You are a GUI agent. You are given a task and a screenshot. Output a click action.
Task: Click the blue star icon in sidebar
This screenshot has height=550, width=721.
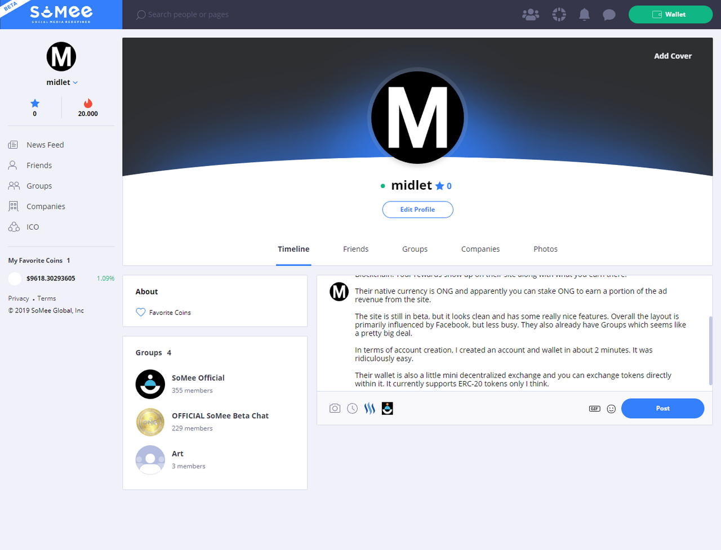click(35, 103)
